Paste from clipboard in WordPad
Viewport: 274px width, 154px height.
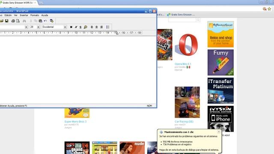click(x=40, y=21)
